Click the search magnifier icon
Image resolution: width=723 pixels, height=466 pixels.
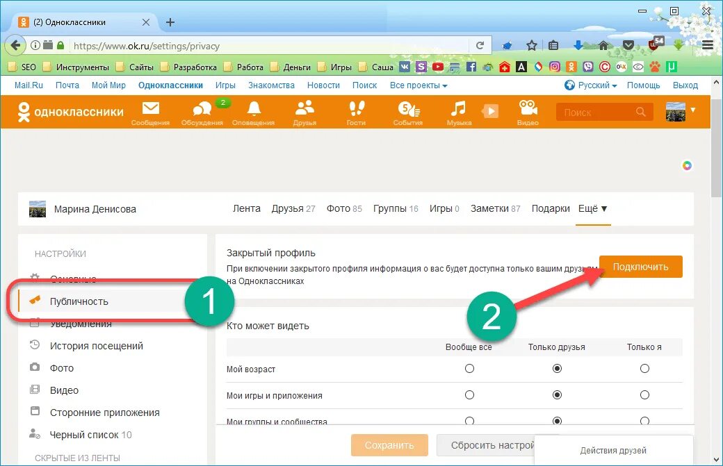pyautogui.click(x=640, y=112)
